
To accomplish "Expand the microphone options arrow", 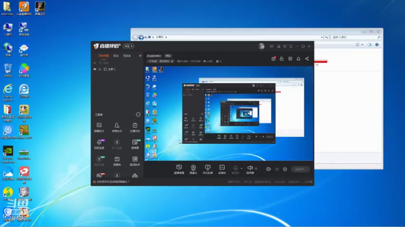I will (x=241, y=168).
